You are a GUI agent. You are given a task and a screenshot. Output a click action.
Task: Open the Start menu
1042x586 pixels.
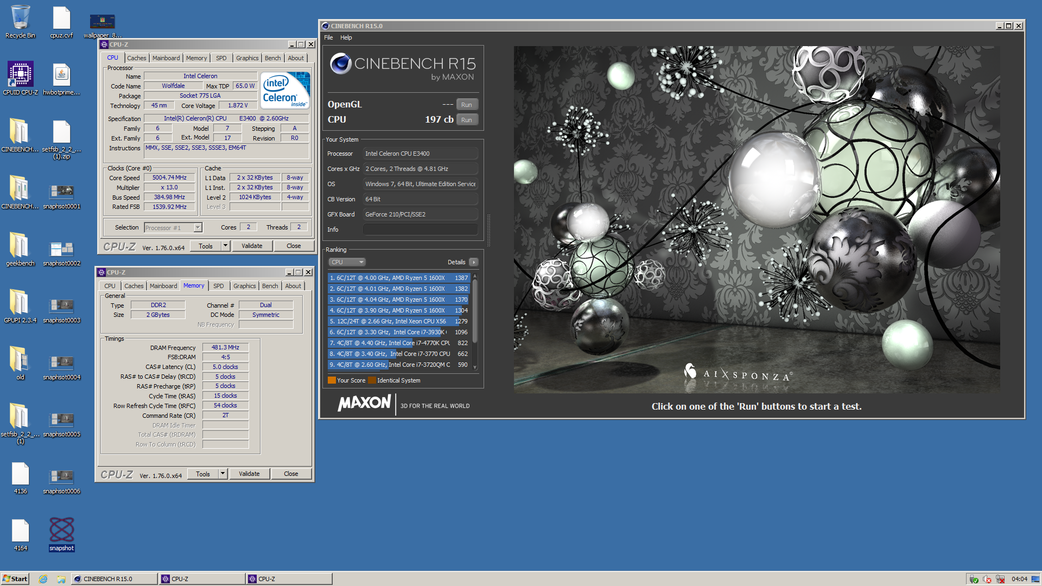[x=15, y=579]
